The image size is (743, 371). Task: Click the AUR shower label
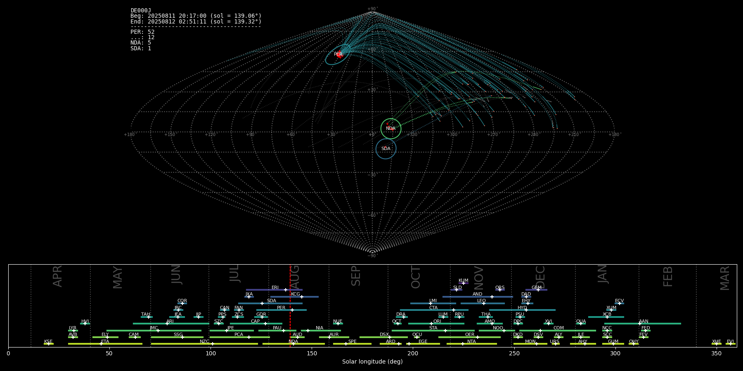[x=334, y=334]
